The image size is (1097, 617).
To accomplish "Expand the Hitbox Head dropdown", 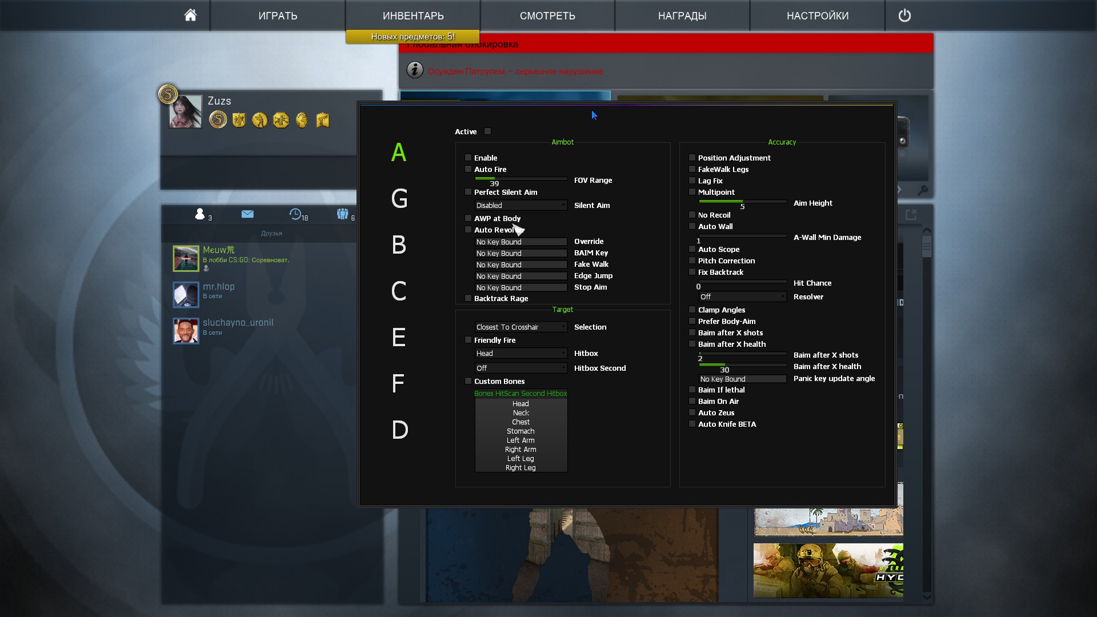I will pos(521,353).
